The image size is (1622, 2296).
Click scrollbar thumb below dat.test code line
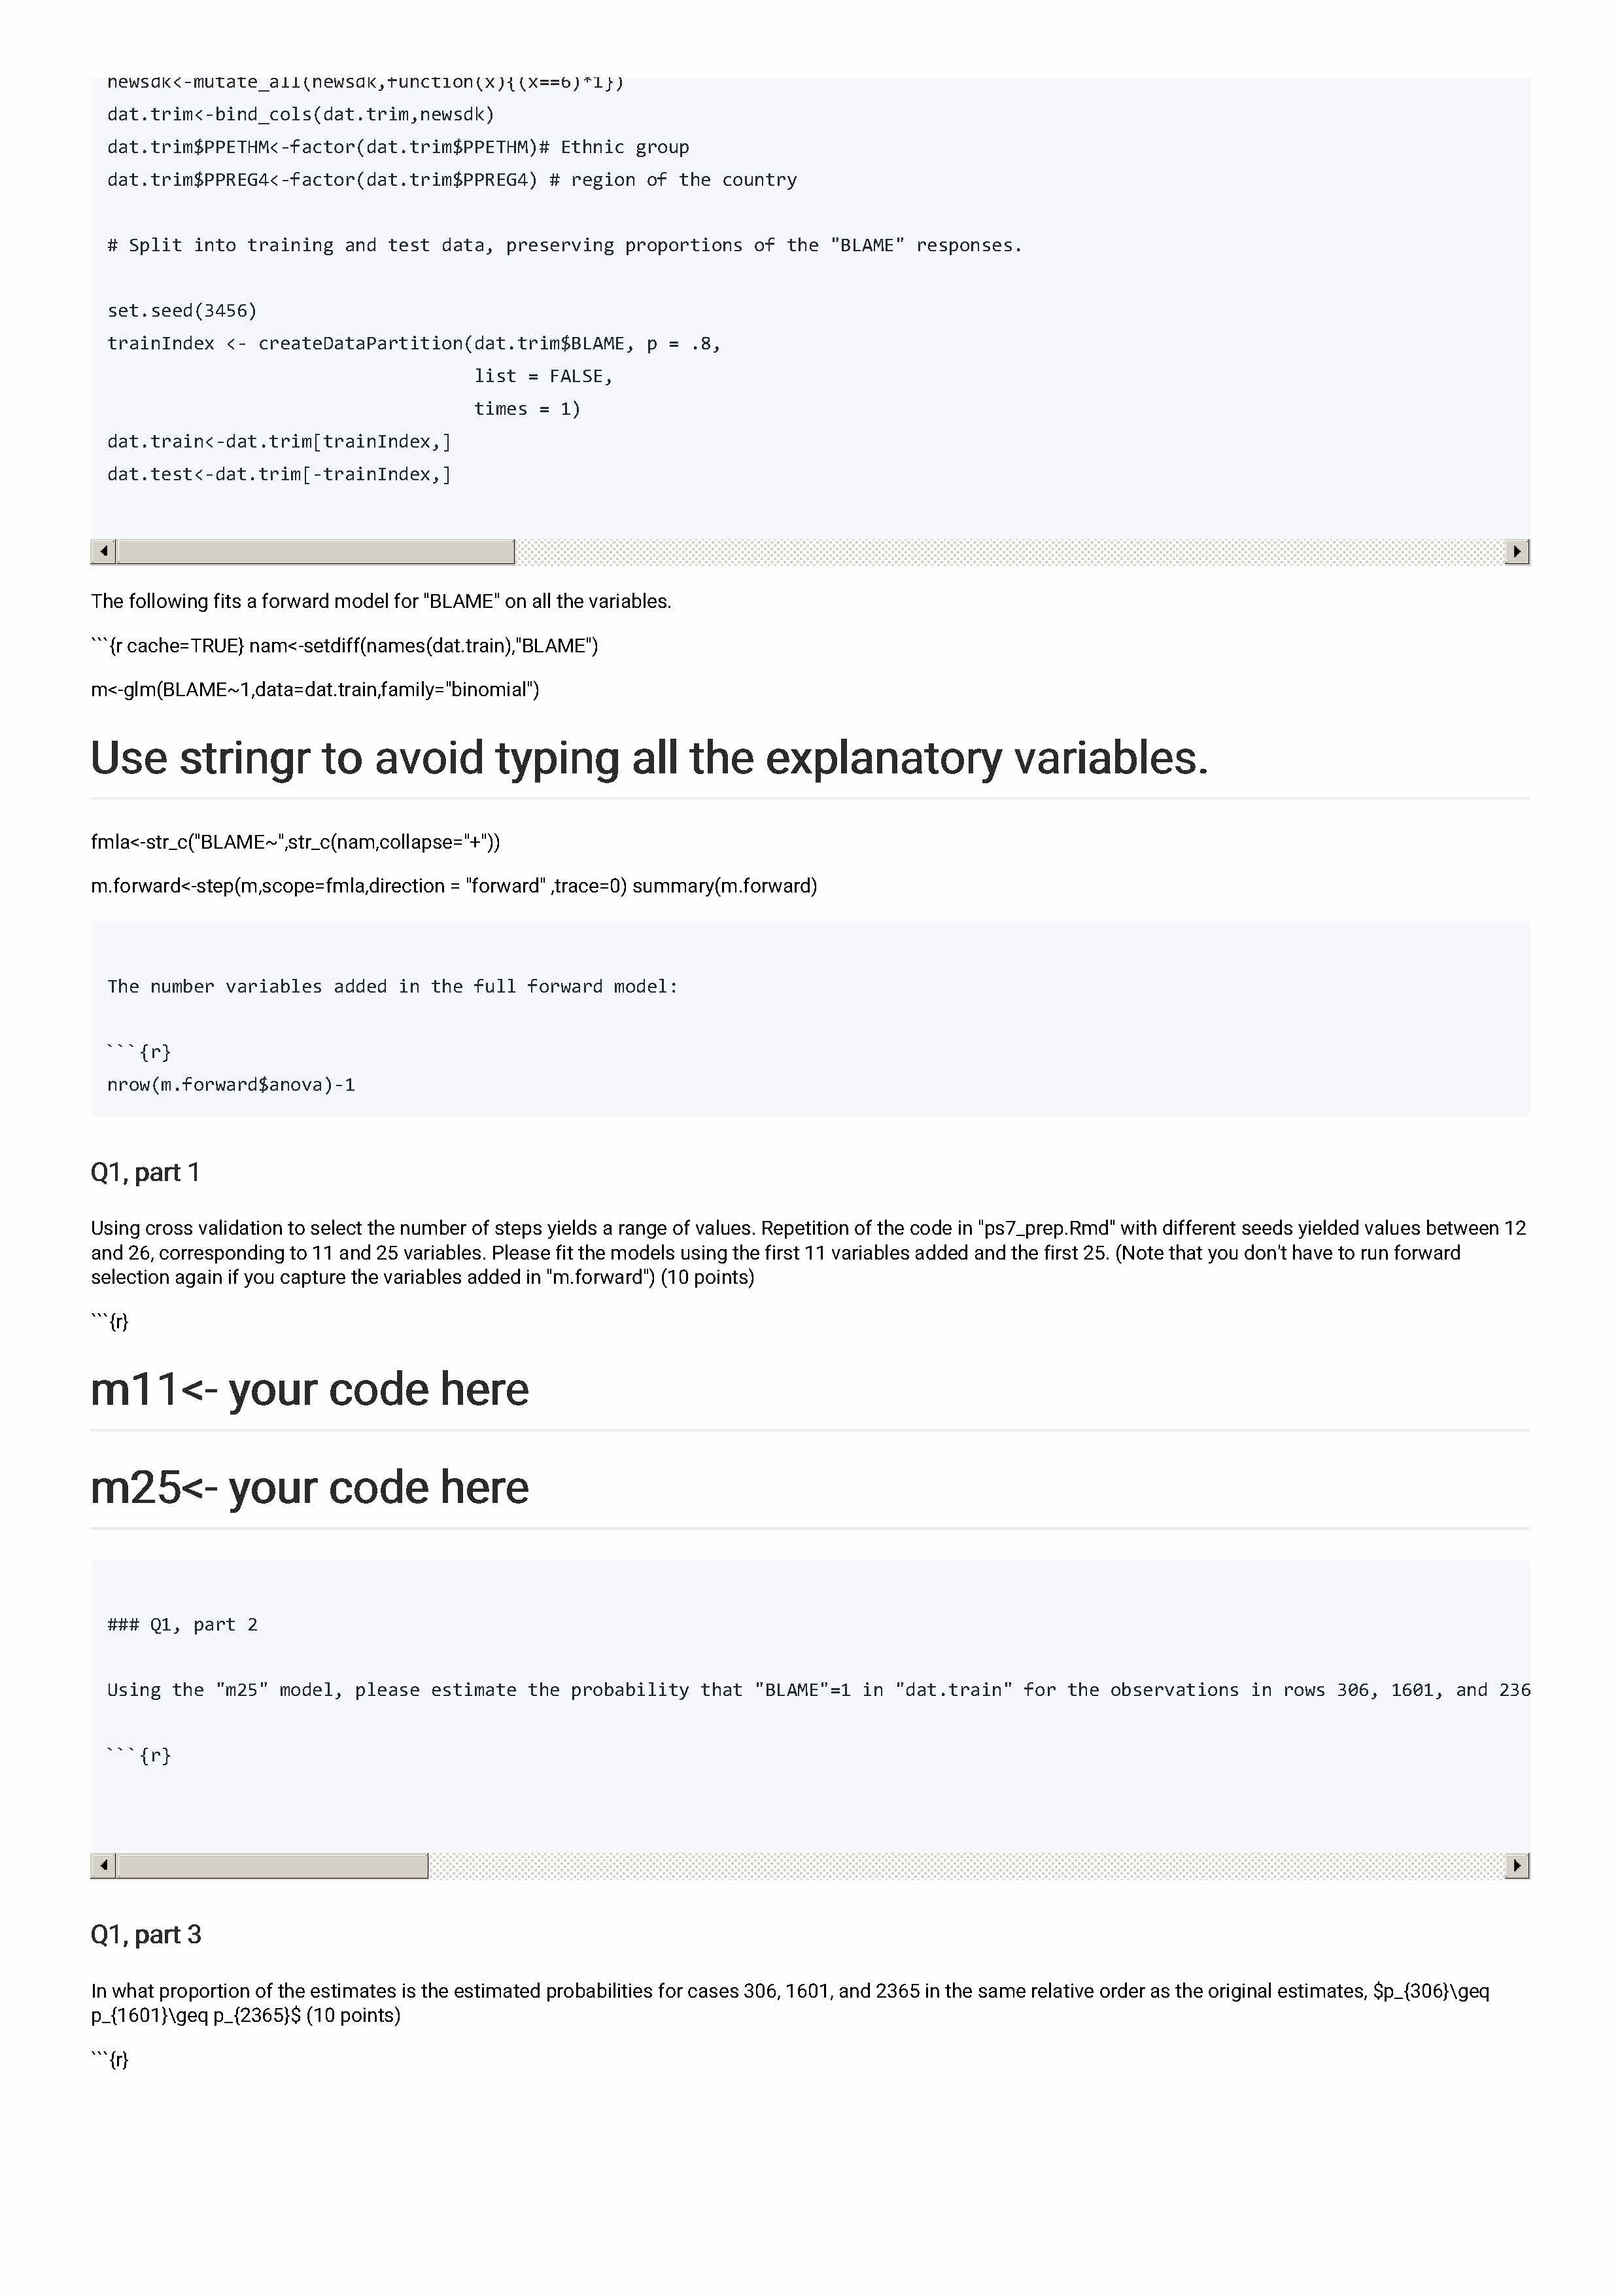pyautogui.click(x=315, y=551)
